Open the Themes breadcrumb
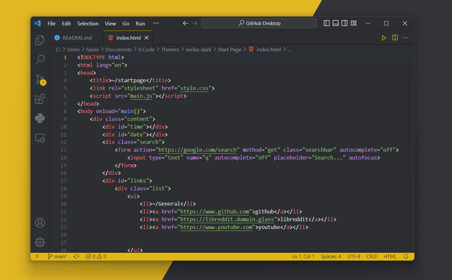 170,49
